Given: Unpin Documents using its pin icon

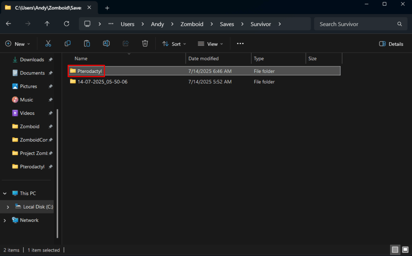Looking at the screenshot, I should [x=51, y=73].
